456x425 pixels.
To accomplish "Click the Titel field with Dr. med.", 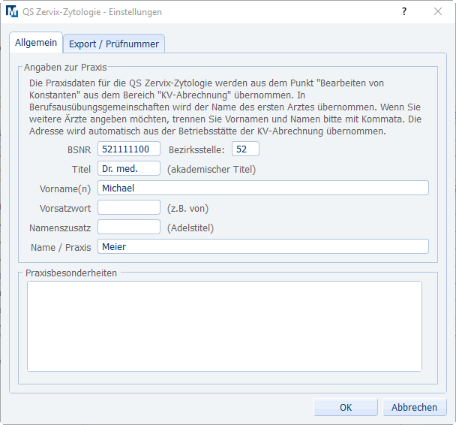I will point(129,169).
